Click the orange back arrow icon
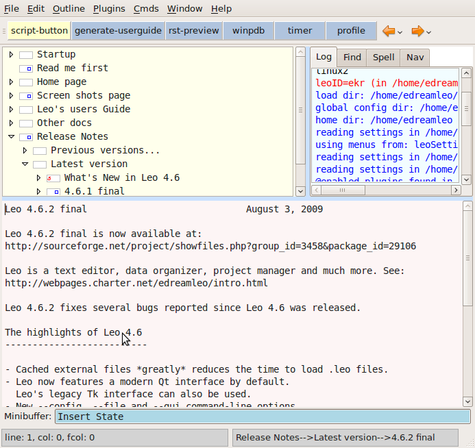475x448 pixels. [x=389, y=31]
